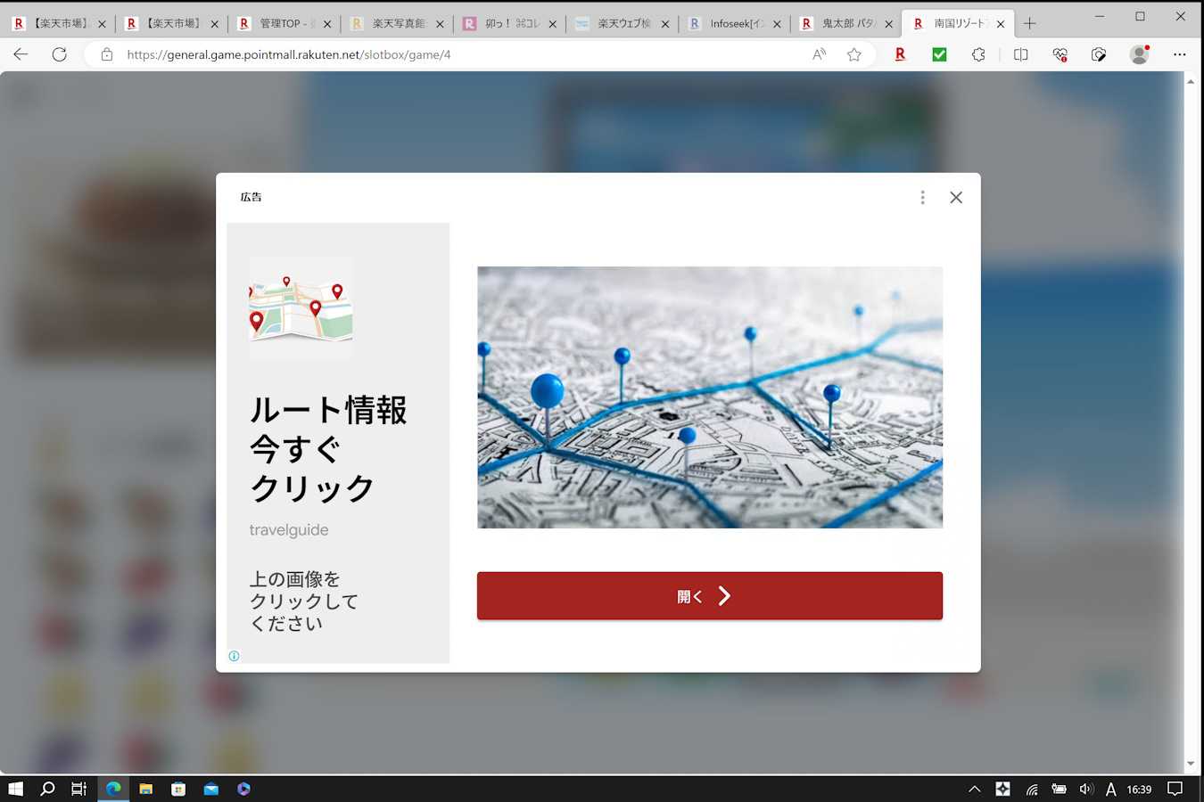Screen dimensions: 1204x802
Task: Open the travelguide advertiser link
Action: point(289,530)
